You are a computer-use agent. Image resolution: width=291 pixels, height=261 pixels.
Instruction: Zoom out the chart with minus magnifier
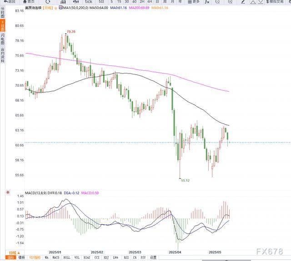(217, 2)
